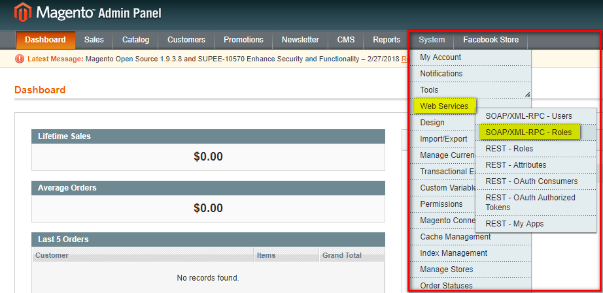Open the CMS menu
Image resolution: width=603 pixels, height=293 pixels.
pyautogui.click(x=346, y=40)
